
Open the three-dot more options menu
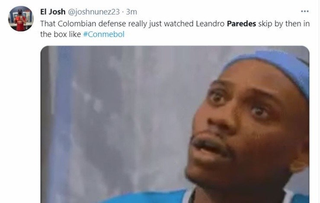click(x=305, y=11)
